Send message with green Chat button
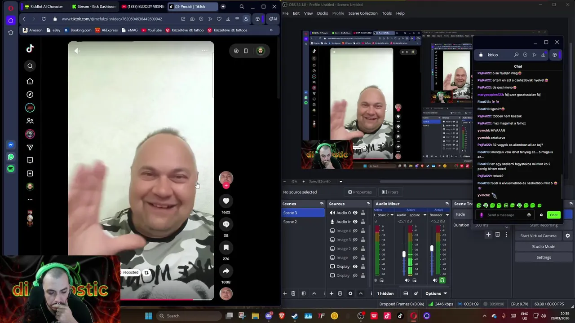This screenshot has height=323, width=575. [553, 215]
